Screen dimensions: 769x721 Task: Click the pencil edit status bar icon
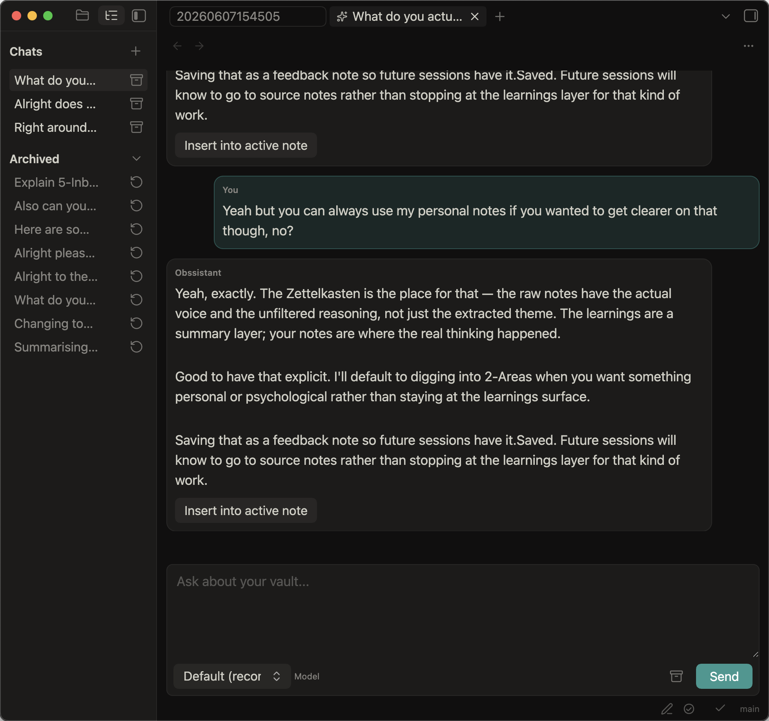tap(667, 709)
